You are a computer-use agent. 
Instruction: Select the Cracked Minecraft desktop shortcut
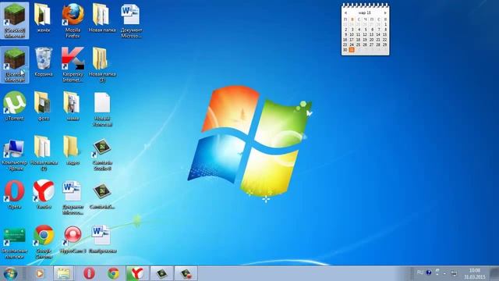15,21
